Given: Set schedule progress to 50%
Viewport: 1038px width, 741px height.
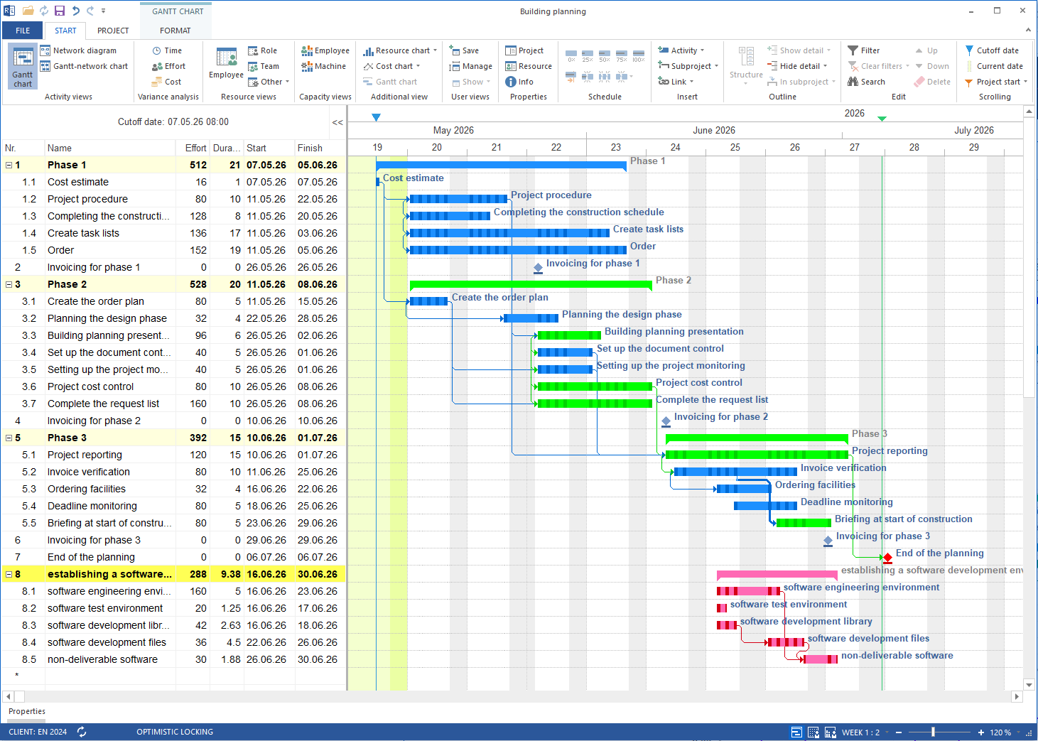Looking at the screenshot, I should pyautogui.click(x=605, y=56).
